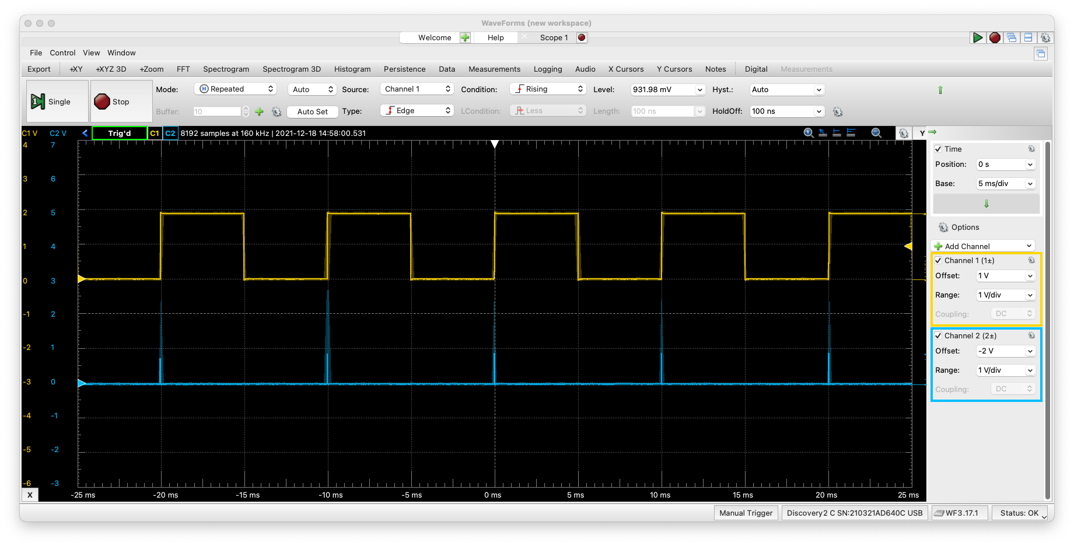Open the Mode dropdown showing Repeated
The width and height of the screenshot is (1074, 546).
[235, 89]
